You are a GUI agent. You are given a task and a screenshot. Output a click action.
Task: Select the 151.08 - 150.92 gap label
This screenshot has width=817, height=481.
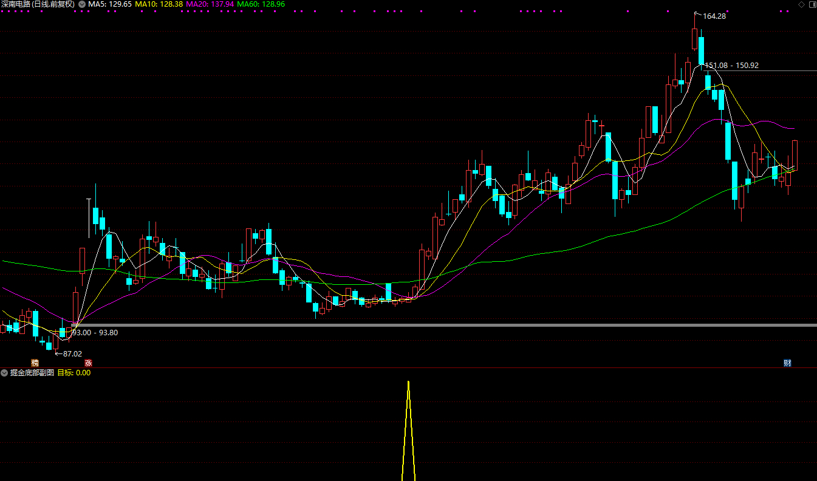tap(731, 66)
